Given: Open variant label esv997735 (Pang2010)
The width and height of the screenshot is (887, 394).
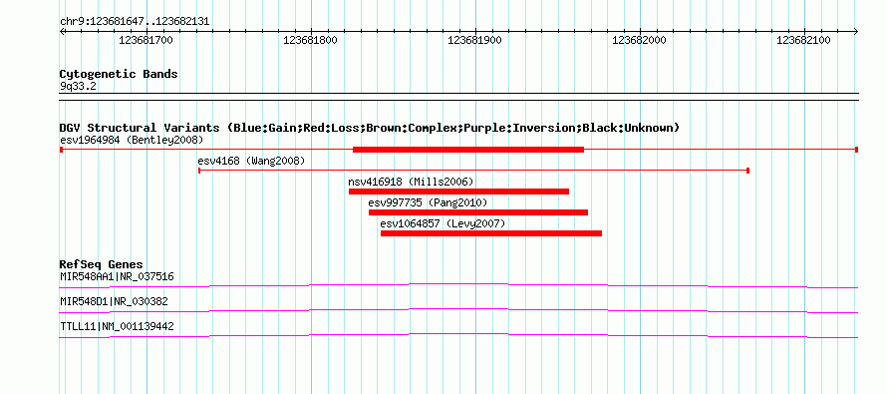Looking at the screenshot, I should (428, 202).
